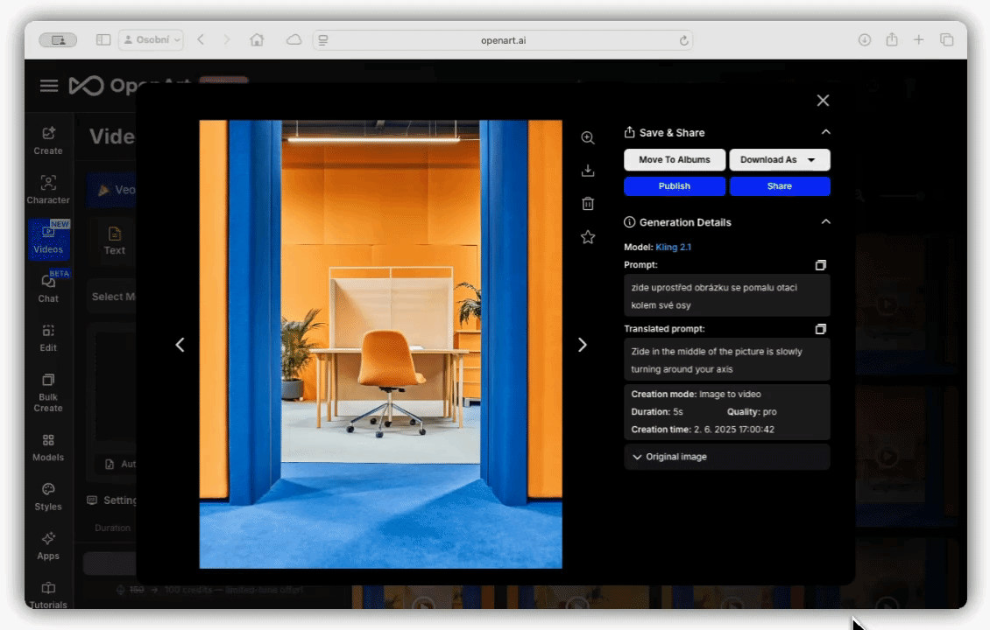This screenshot has height=630, width=990.
Task: Collapse the Generation Details section
Action: 826,221
